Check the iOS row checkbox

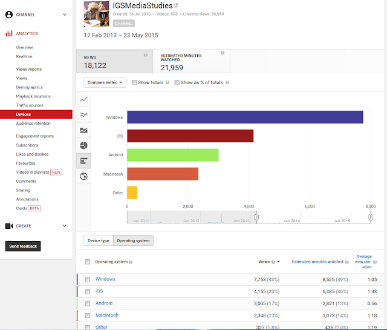click(88, 291)
